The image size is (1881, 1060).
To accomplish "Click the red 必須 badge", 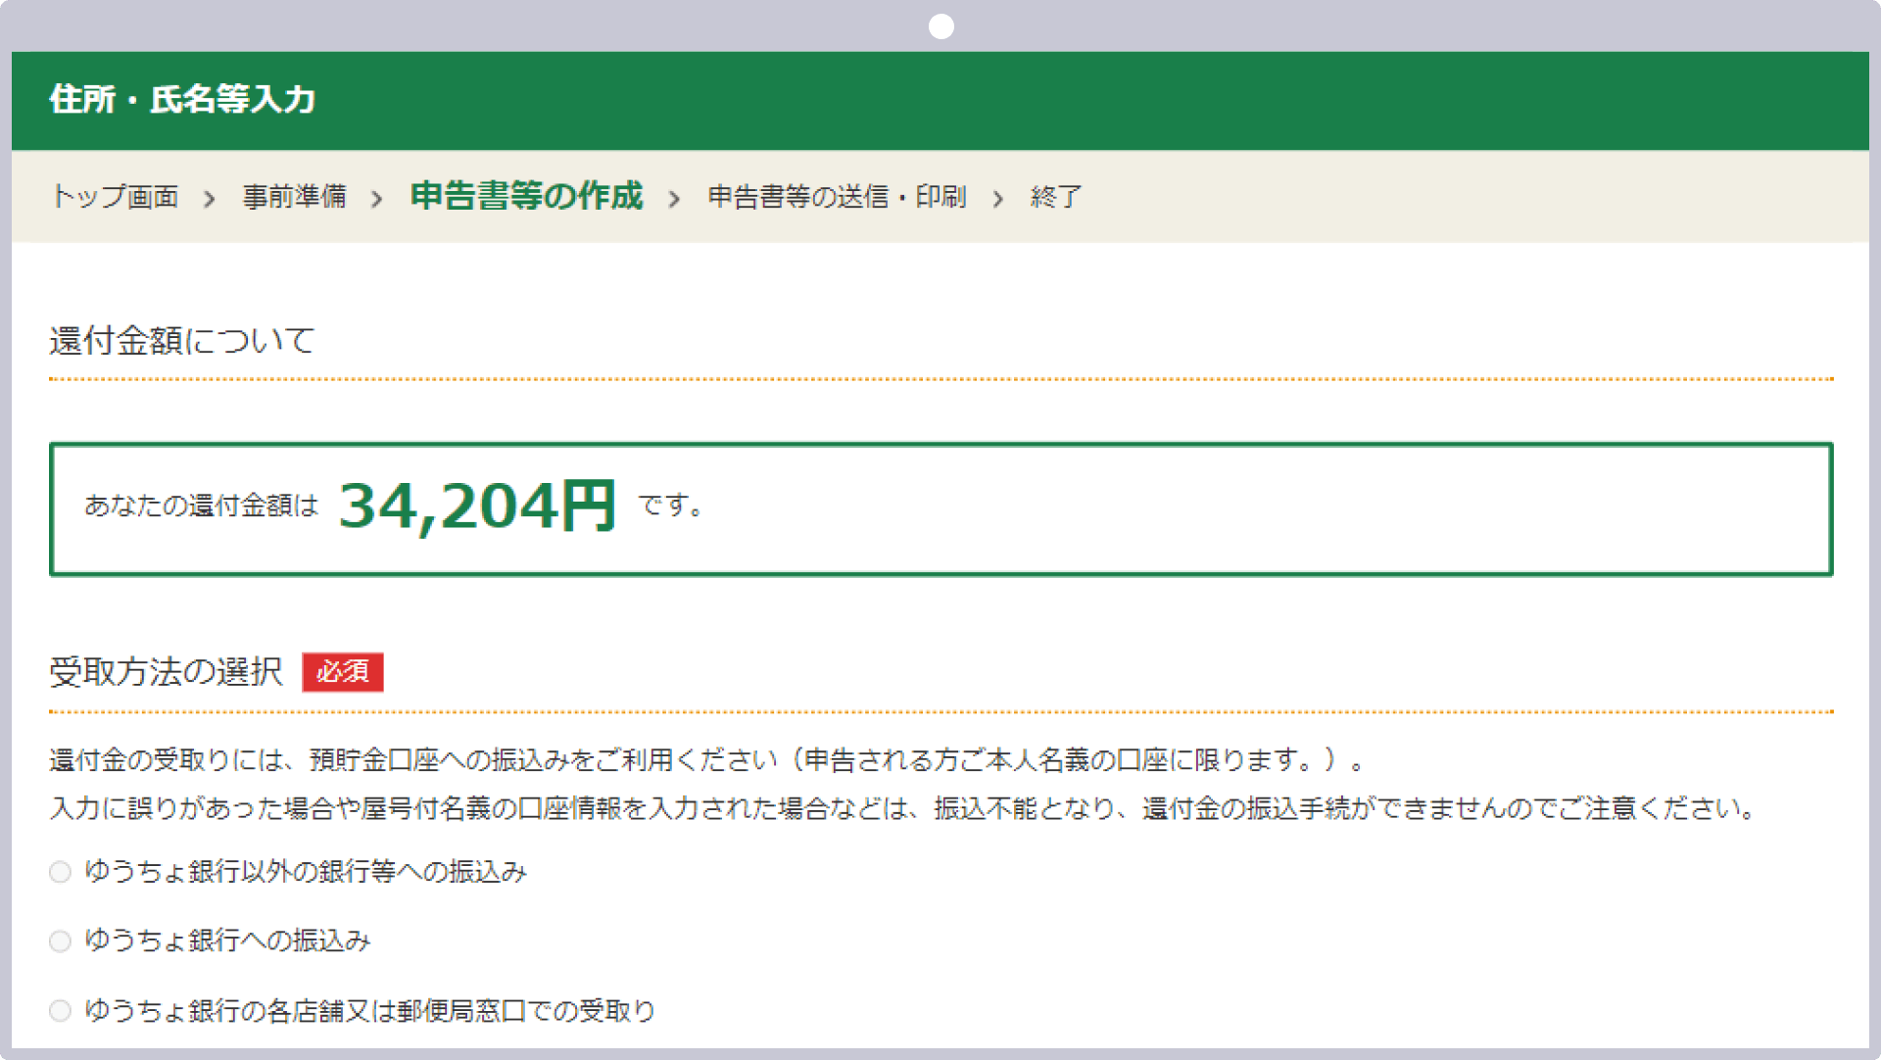I will (x=342, y=672).
